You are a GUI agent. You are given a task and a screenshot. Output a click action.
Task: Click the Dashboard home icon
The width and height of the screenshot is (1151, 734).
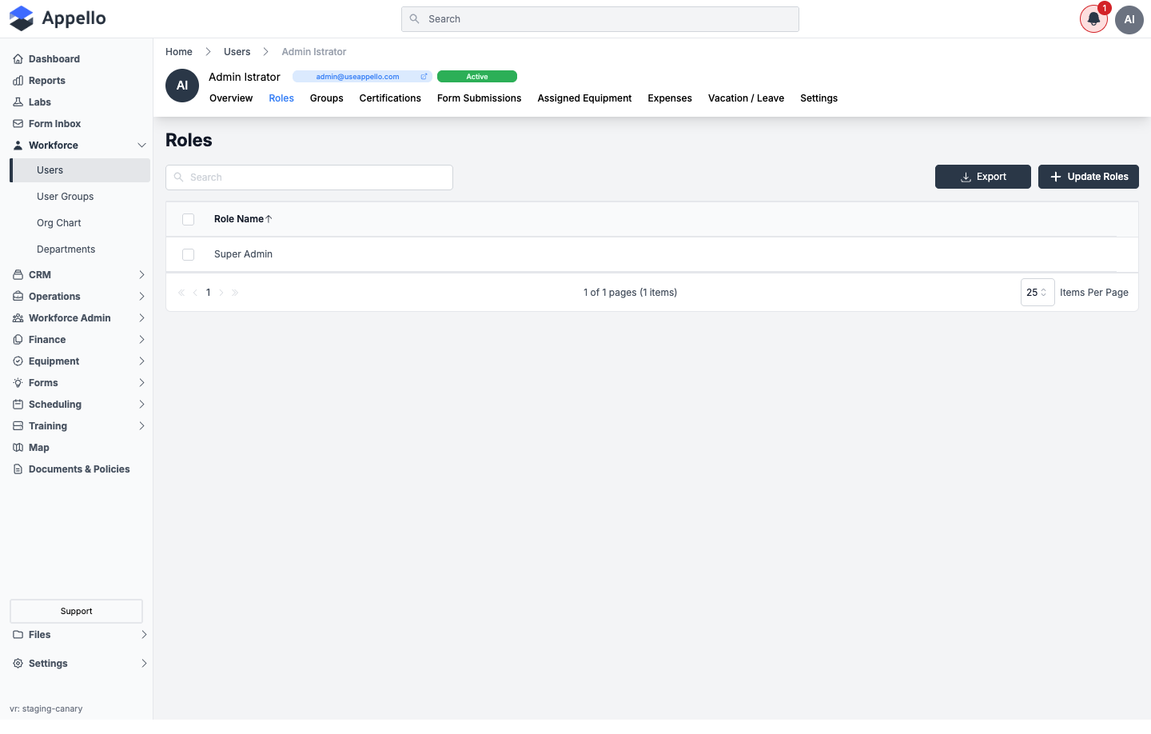pos(18,59)
